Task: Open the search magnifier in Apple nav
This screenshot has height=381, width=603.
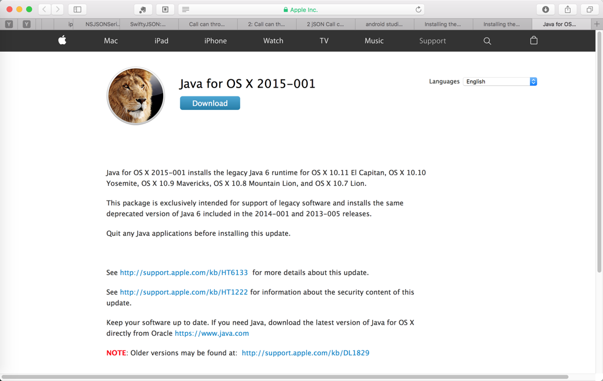Action: click(x=487, y=41)
